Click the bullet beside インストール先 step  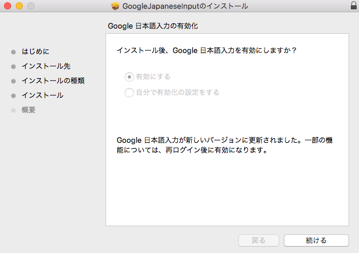click(x=13, y=66)
